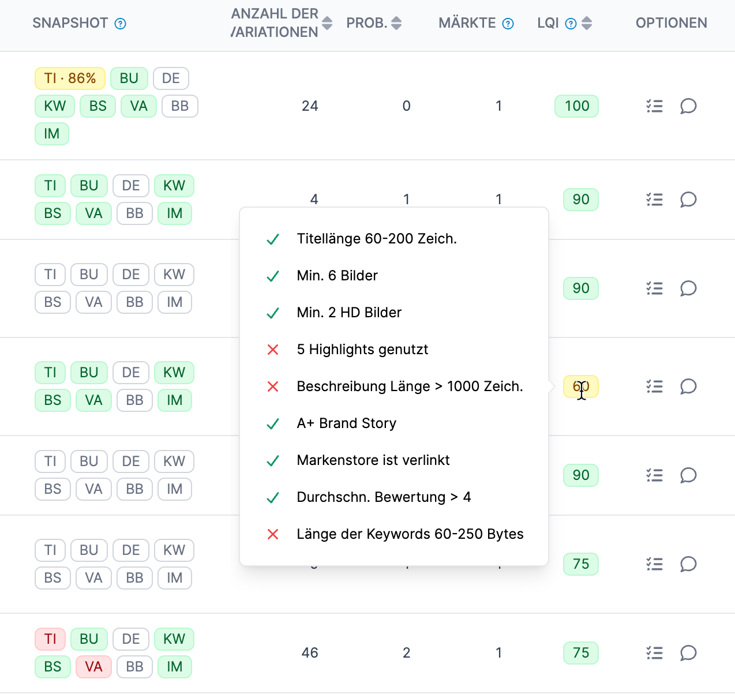Open checklist icon in the bottom row
Screen dimensions: 735x698
[654, 653]
